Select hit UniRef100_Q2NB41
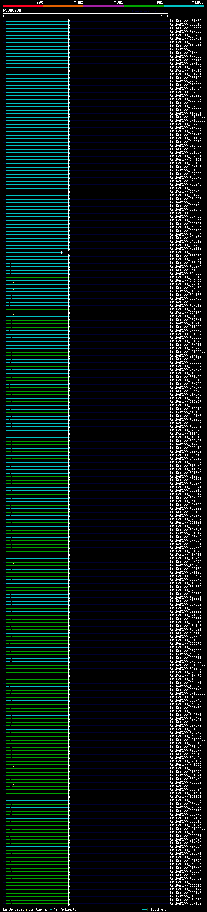 tap(186, 259)
